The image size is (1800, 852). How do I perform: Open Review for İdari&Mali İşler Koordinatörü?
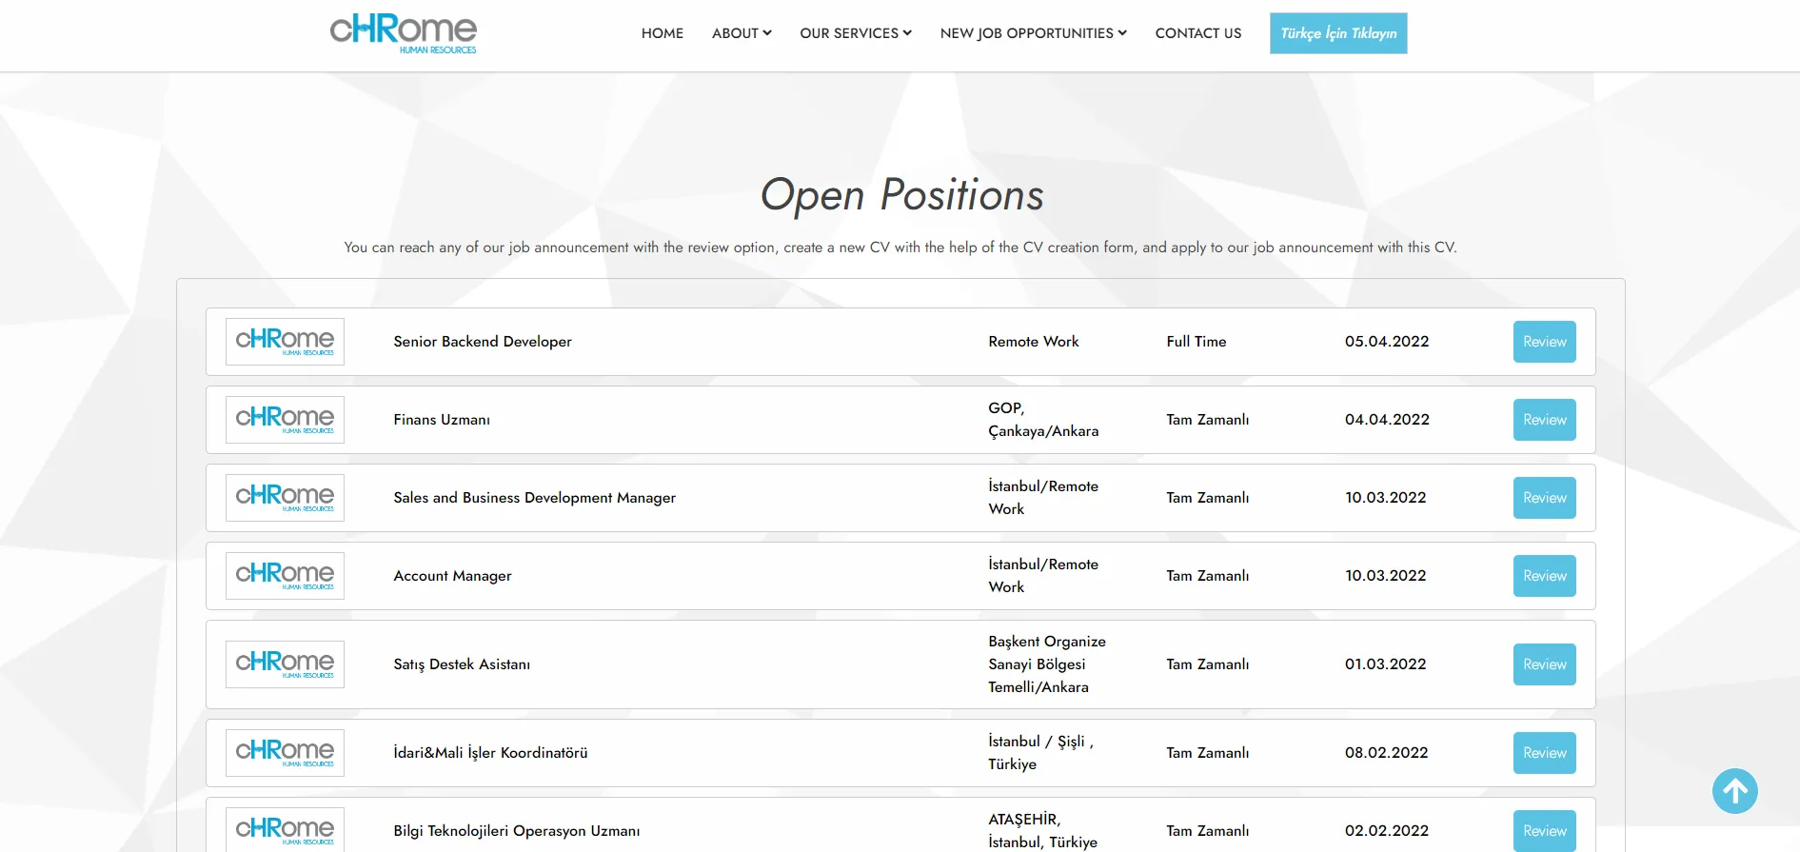(x=1544, y=753)
